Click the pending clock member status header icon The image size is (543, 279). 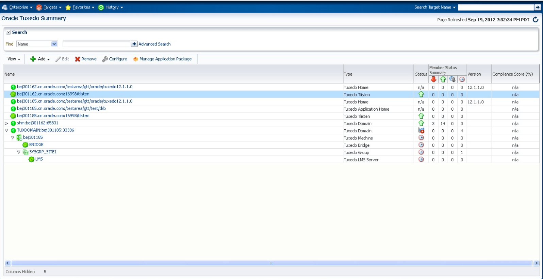(x=462, y=79)
